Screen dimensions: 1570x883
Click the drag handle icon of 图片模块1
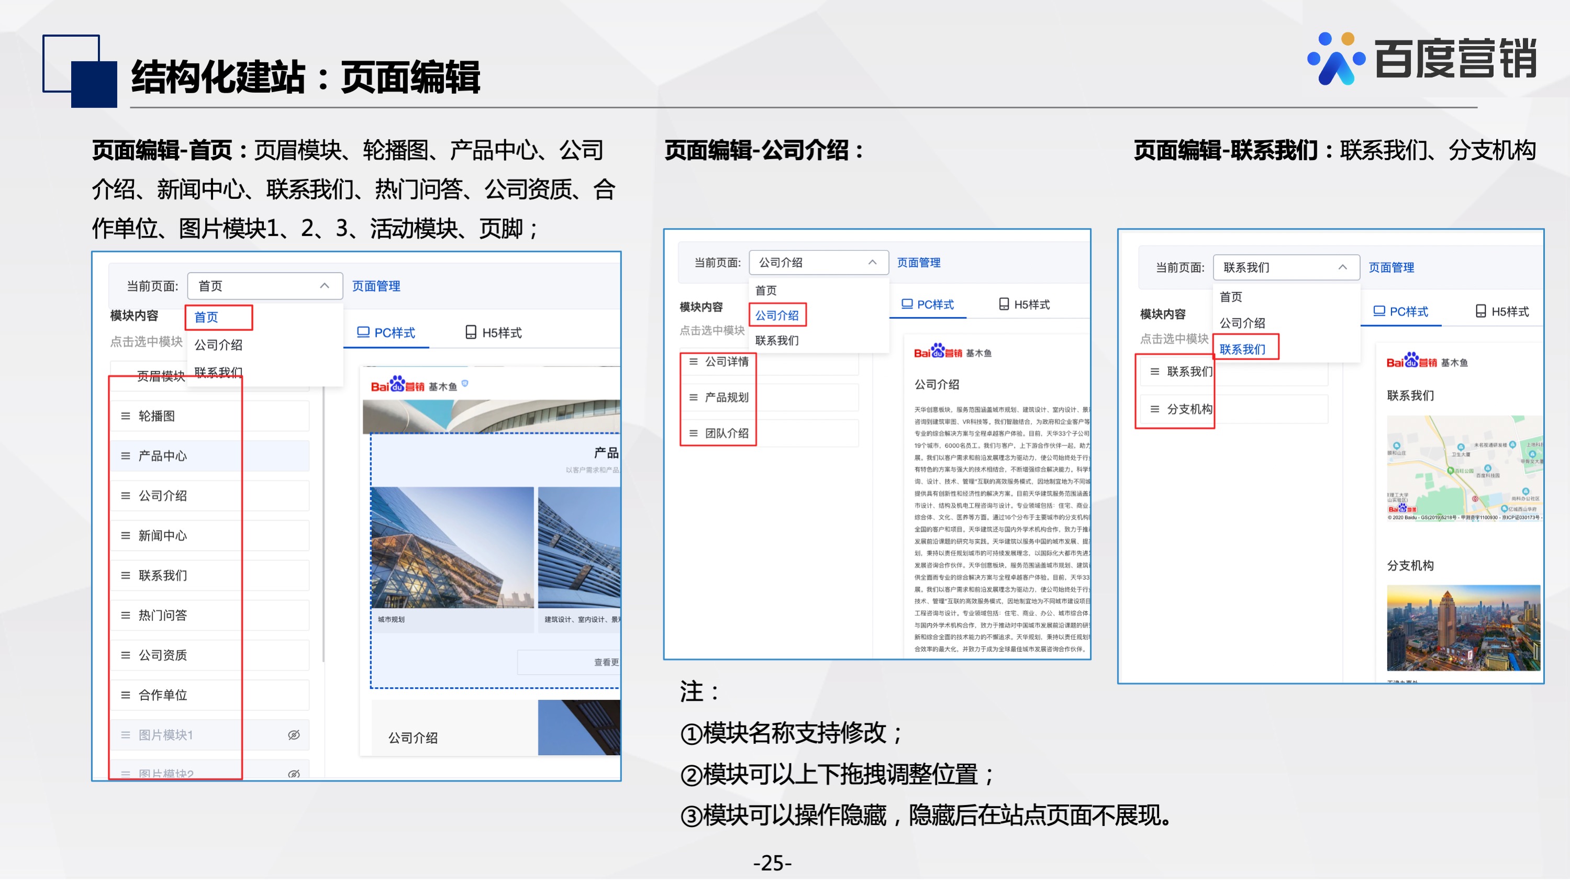point(126,735)
